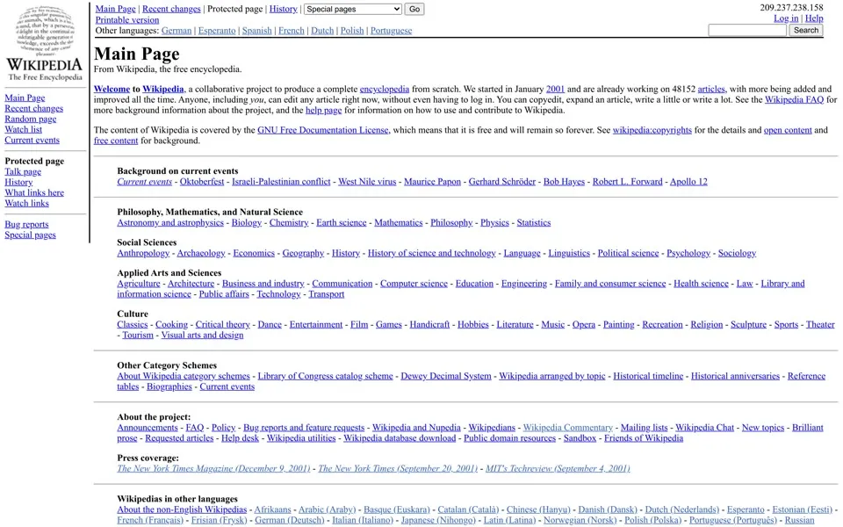Open the help page link in the intro
The width and height of the screenshot is (843, 527).
(x=324, y=111)
